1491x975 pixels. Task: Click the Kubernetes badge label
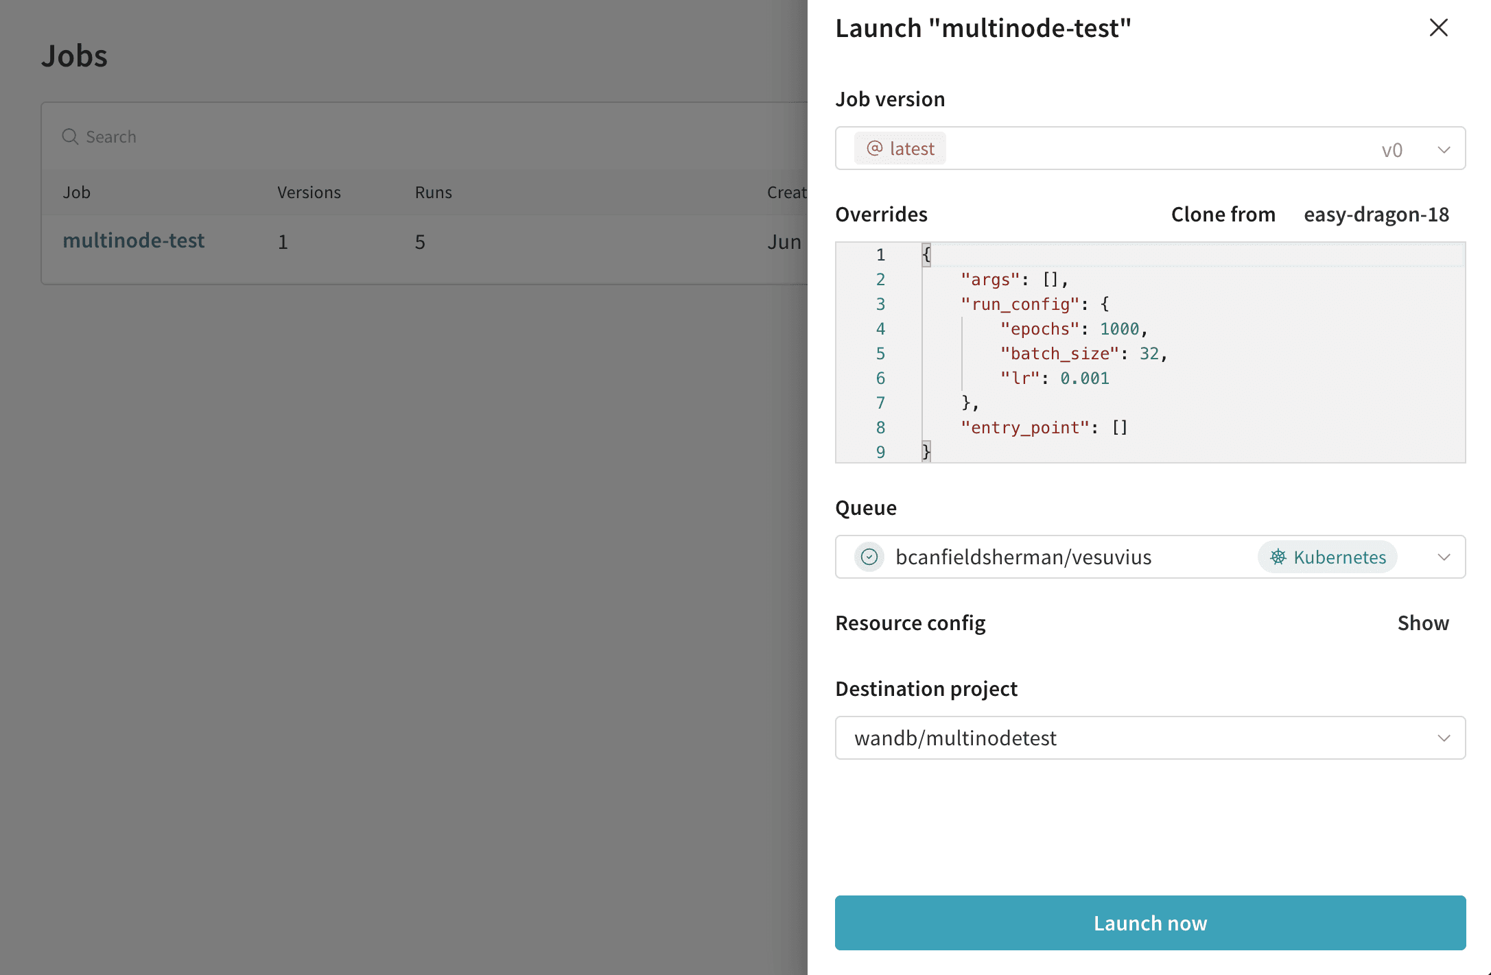1327,557
